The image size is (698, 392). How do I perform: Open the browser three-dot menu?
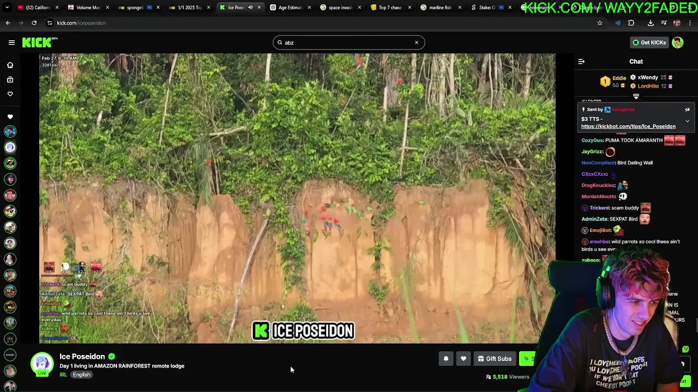690,23
